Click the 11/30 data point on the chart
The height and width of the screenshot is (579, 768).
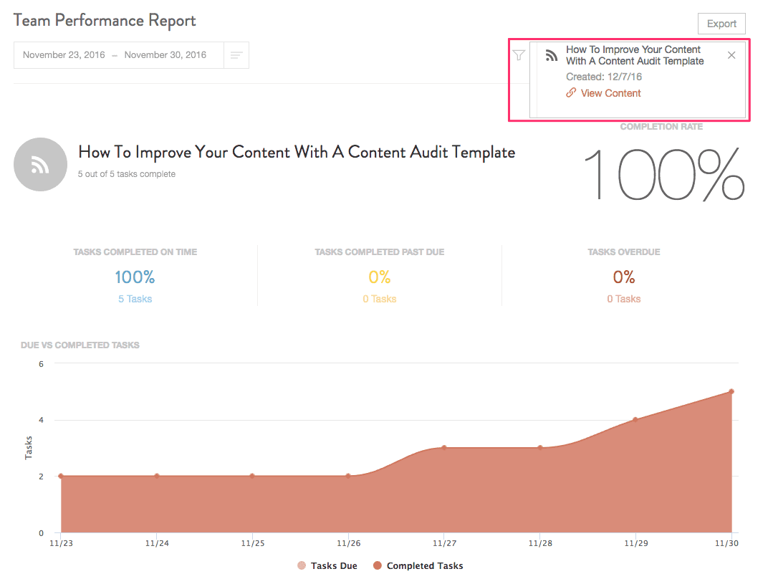tap(731, 391)
